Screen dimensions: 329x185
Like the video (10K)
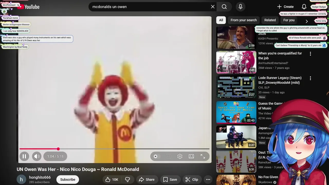coord(112,180)
